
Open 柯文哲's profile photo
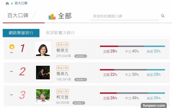pyautogui.click(x=43, y=96)
